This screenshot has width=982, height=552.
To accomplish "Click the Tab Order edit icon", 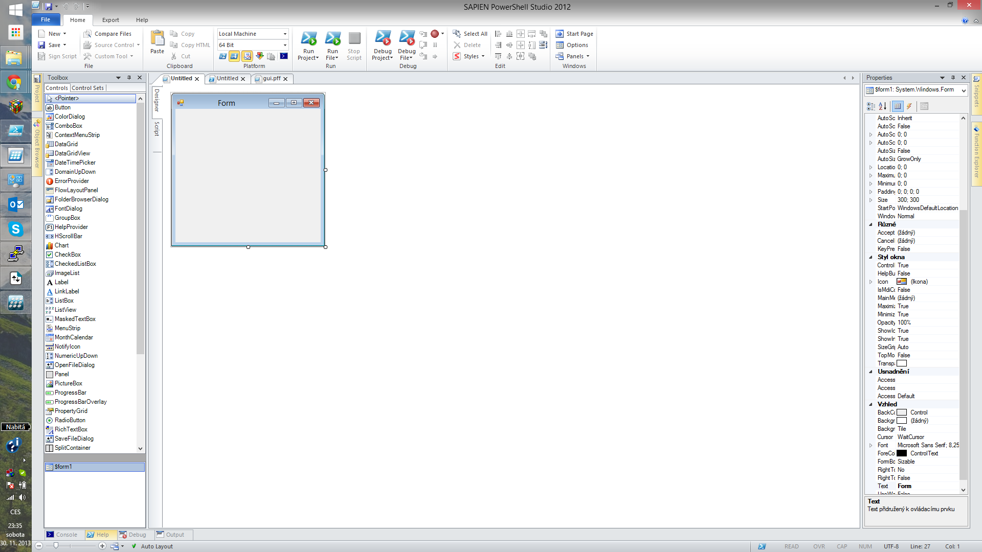I will coord(543,45).
